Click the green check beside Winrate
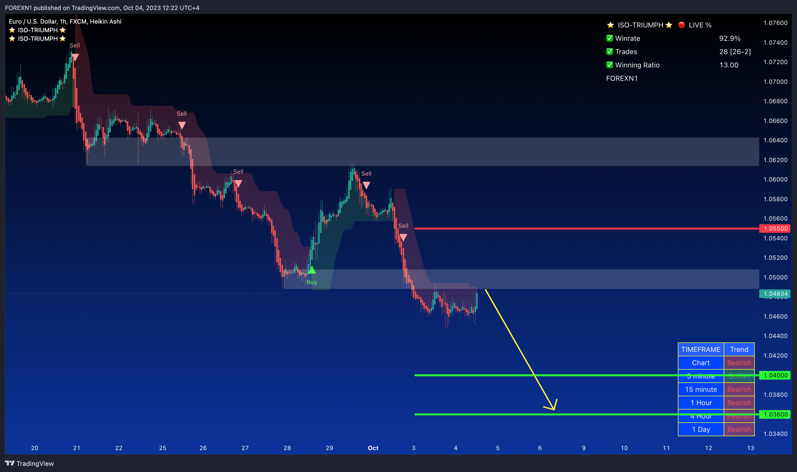Image resolution: width=797 pixels, height=472 pixels. (610, 39)
